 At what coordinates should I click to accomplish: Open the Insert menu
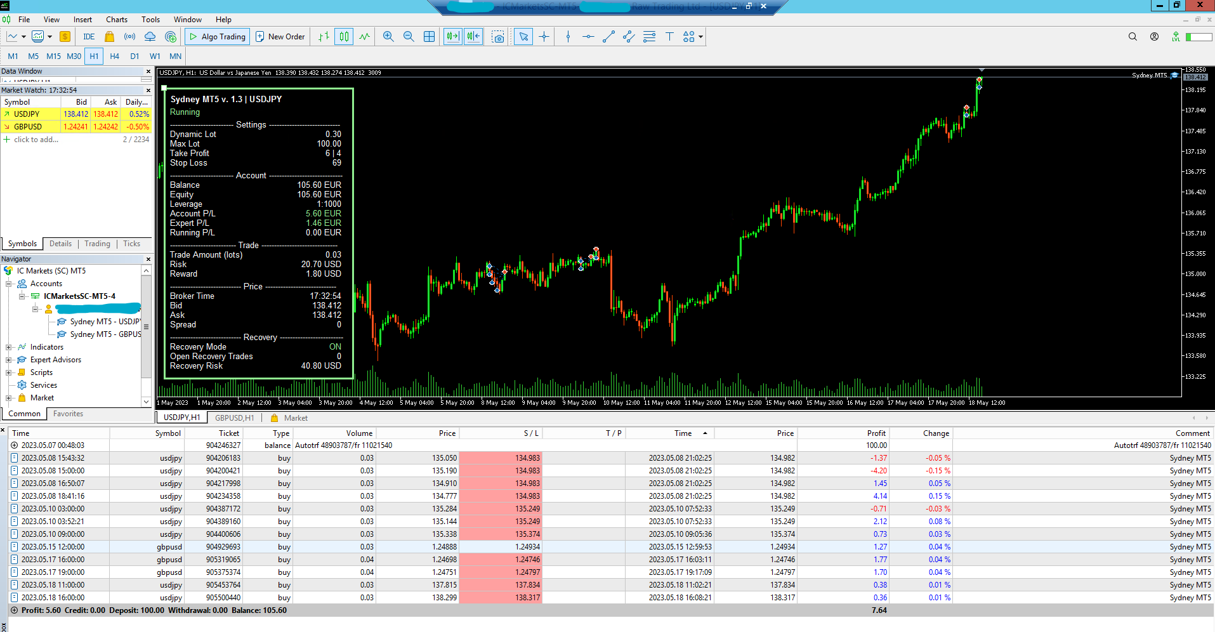coord(82,20)
